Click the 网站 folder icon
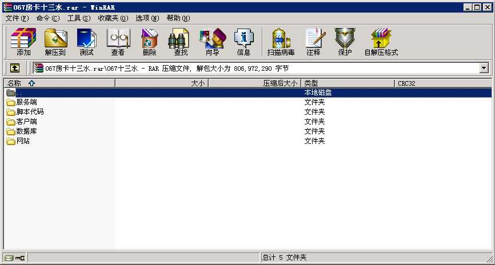The image size is (495, 265). click(x=11, y=141)
